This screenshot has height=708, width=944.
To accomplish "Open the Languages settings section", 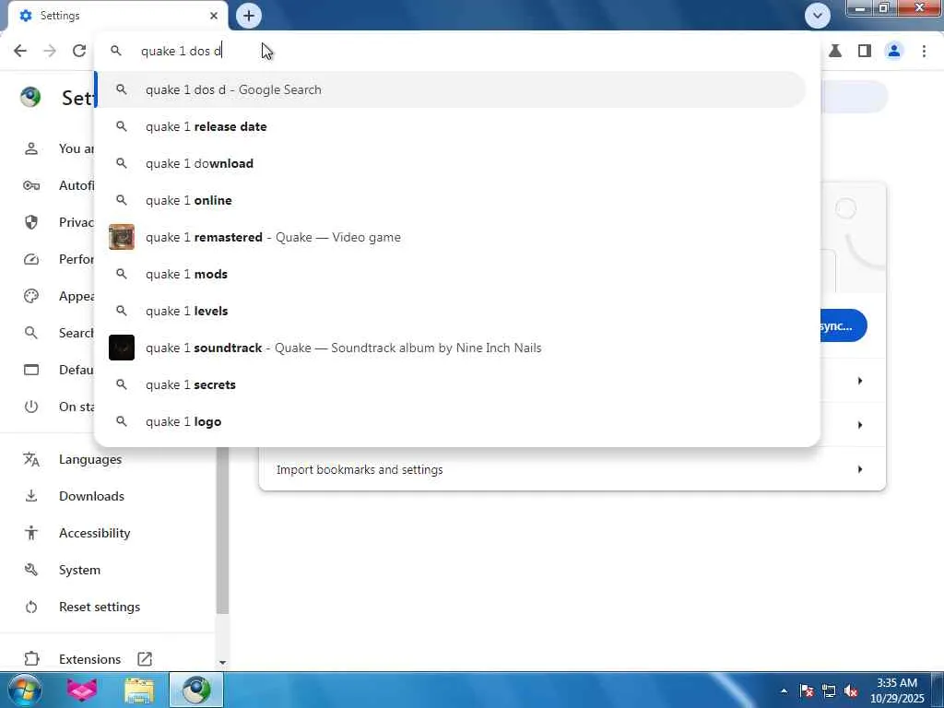I will point(90,459).
